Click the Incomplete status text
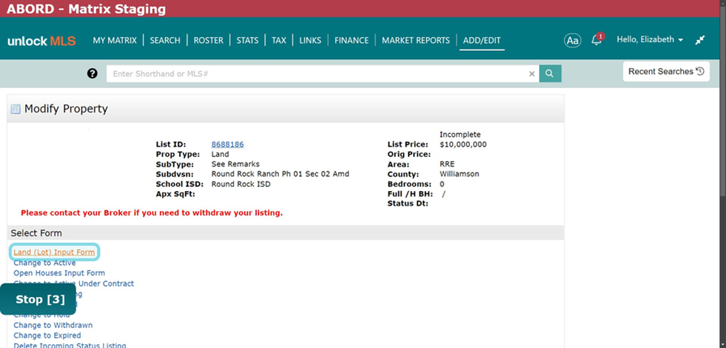The width and height of the screenshot is (726, 348). (x=460, y=135)
